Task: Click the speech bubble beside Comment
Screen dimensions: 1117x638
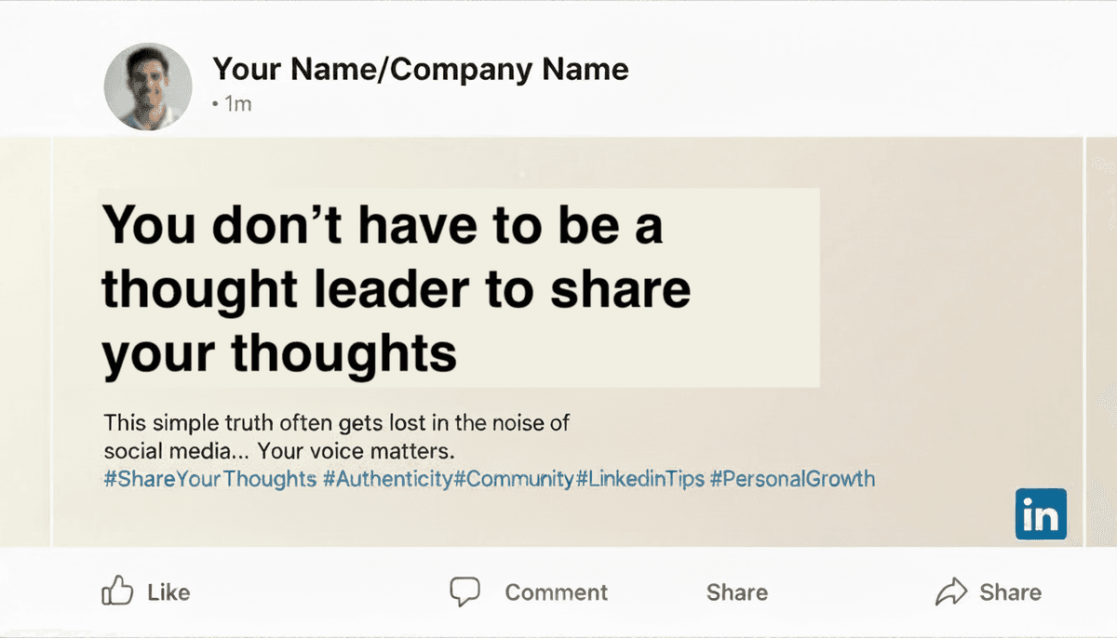Action: pos(465,590)
